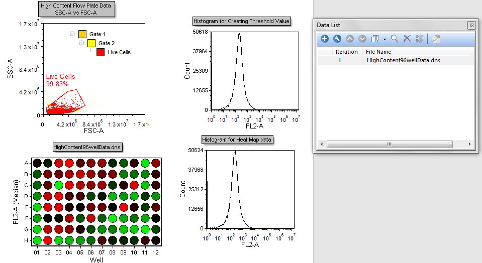482x263 pixels.
Task: Close the Data List panel
Action: click(471, 25)
